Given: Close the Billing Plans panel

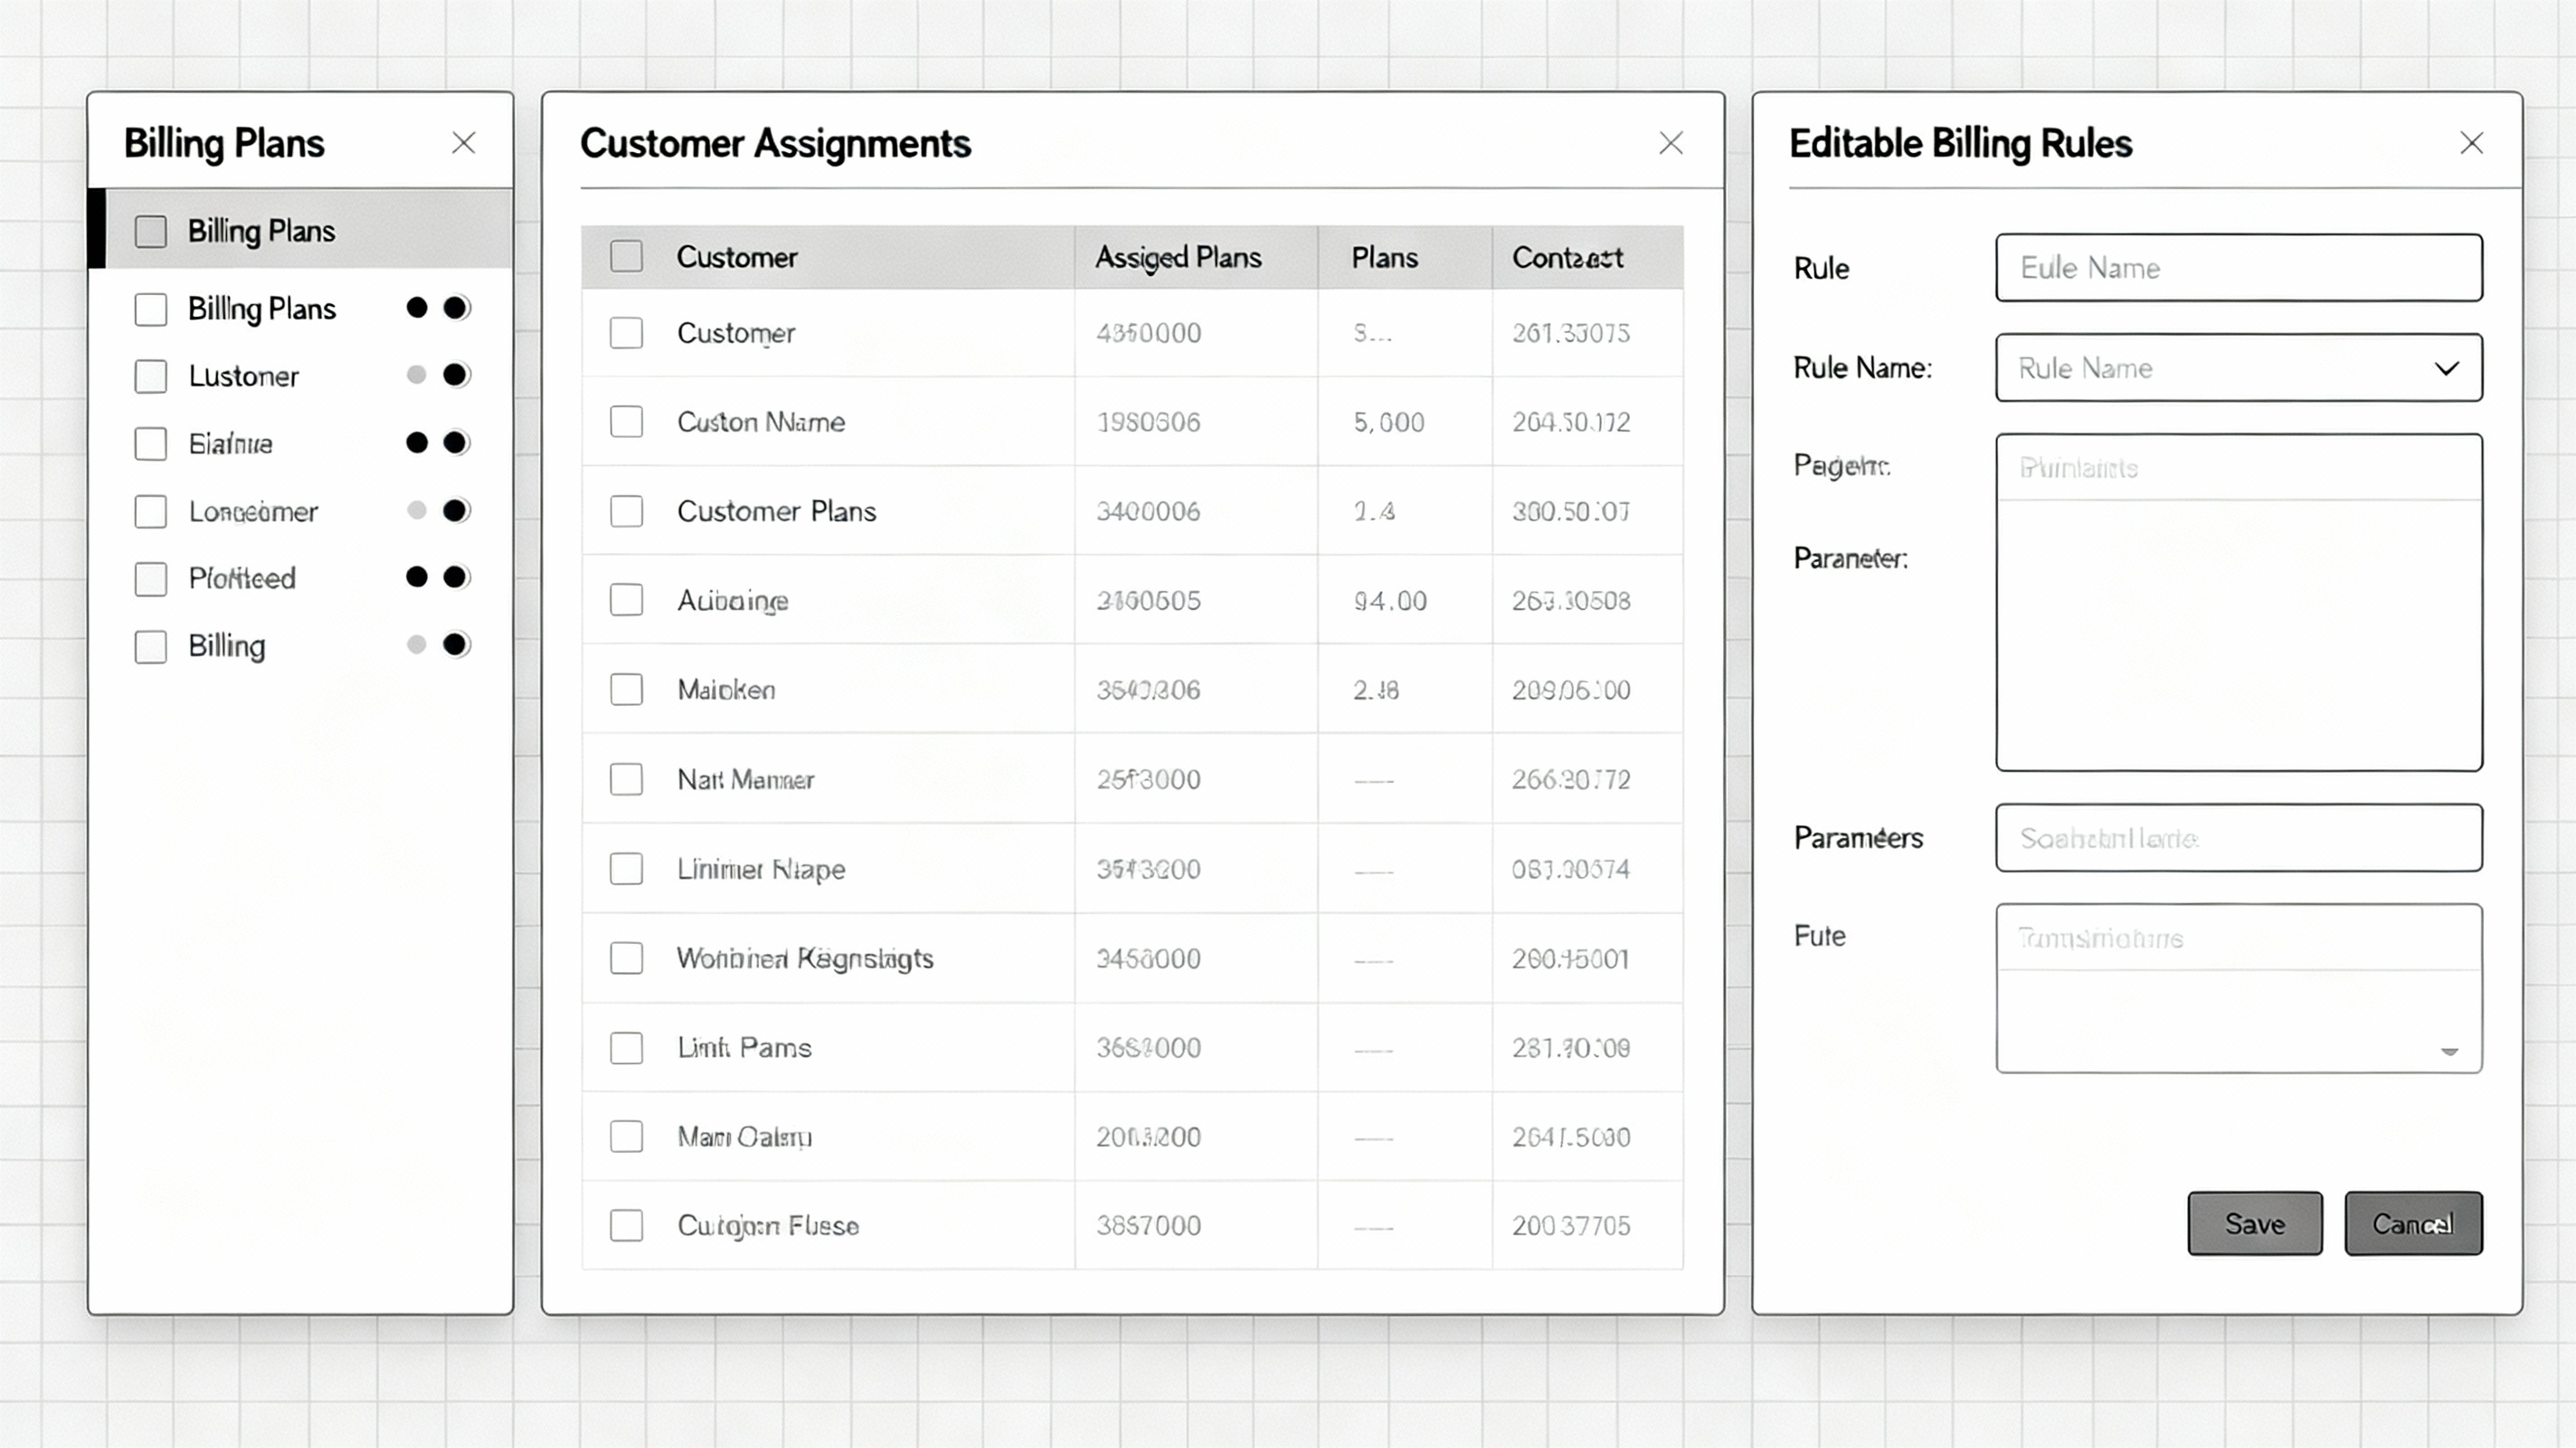Looking at the screenshot, I should (x=463, y=143).
